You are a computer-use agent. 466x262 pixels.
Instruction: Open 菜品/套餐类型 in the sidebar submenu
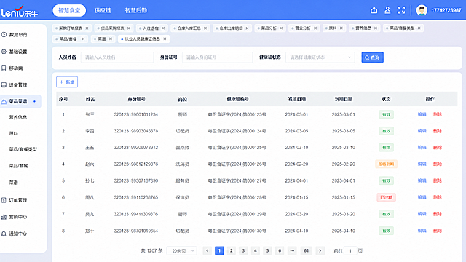click(23, 149)
